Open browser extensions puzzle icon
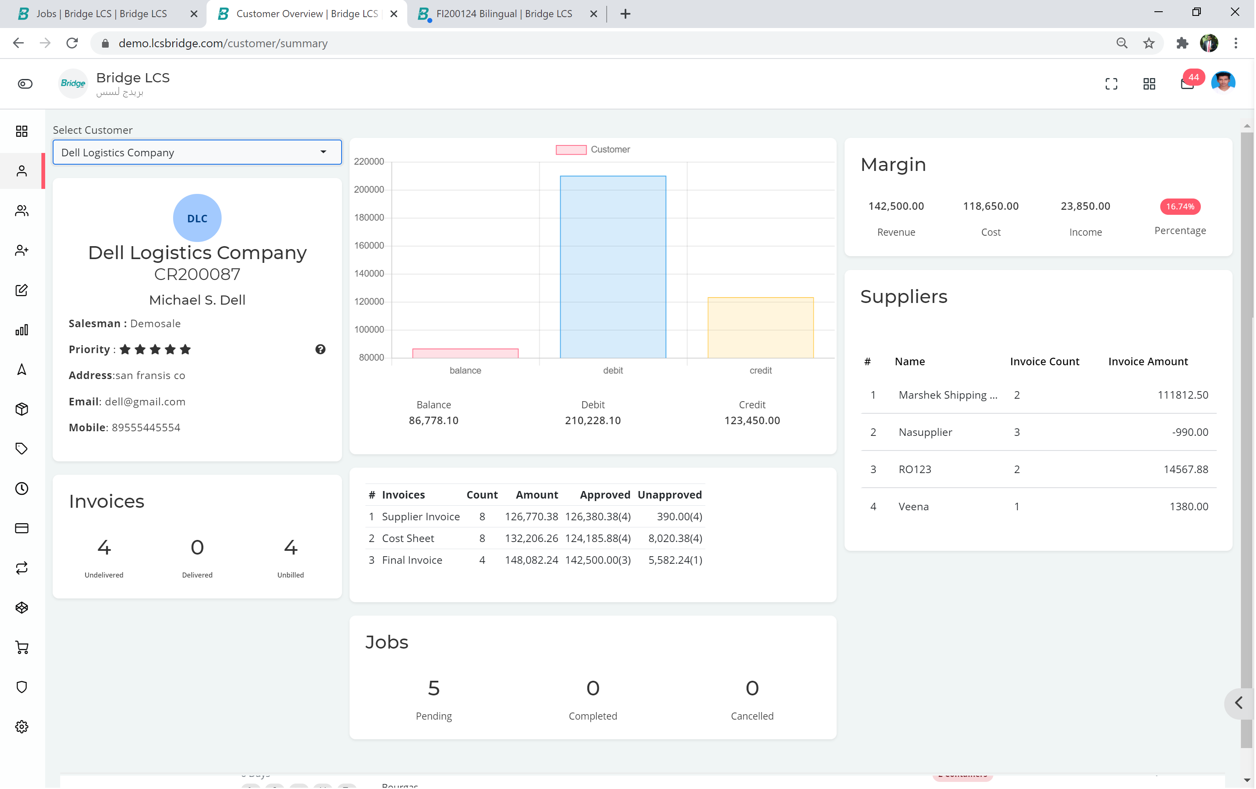This screenshot has height=789, width=1256. [x=1182, y=43]
